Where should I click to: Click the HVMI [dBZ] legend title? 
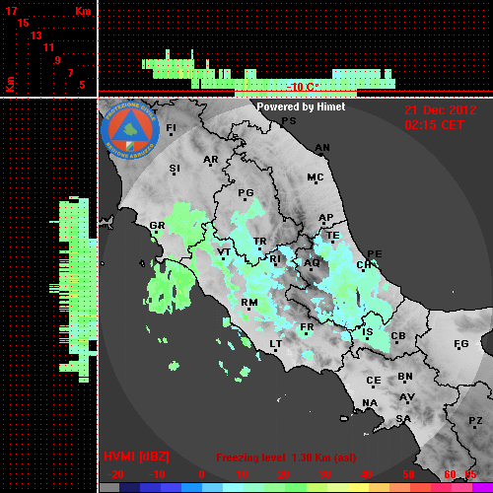[x=136, y=457]
